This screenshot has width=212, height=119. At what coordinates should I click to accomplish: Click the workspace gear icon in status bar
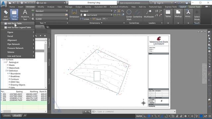[x=185, y=116]
